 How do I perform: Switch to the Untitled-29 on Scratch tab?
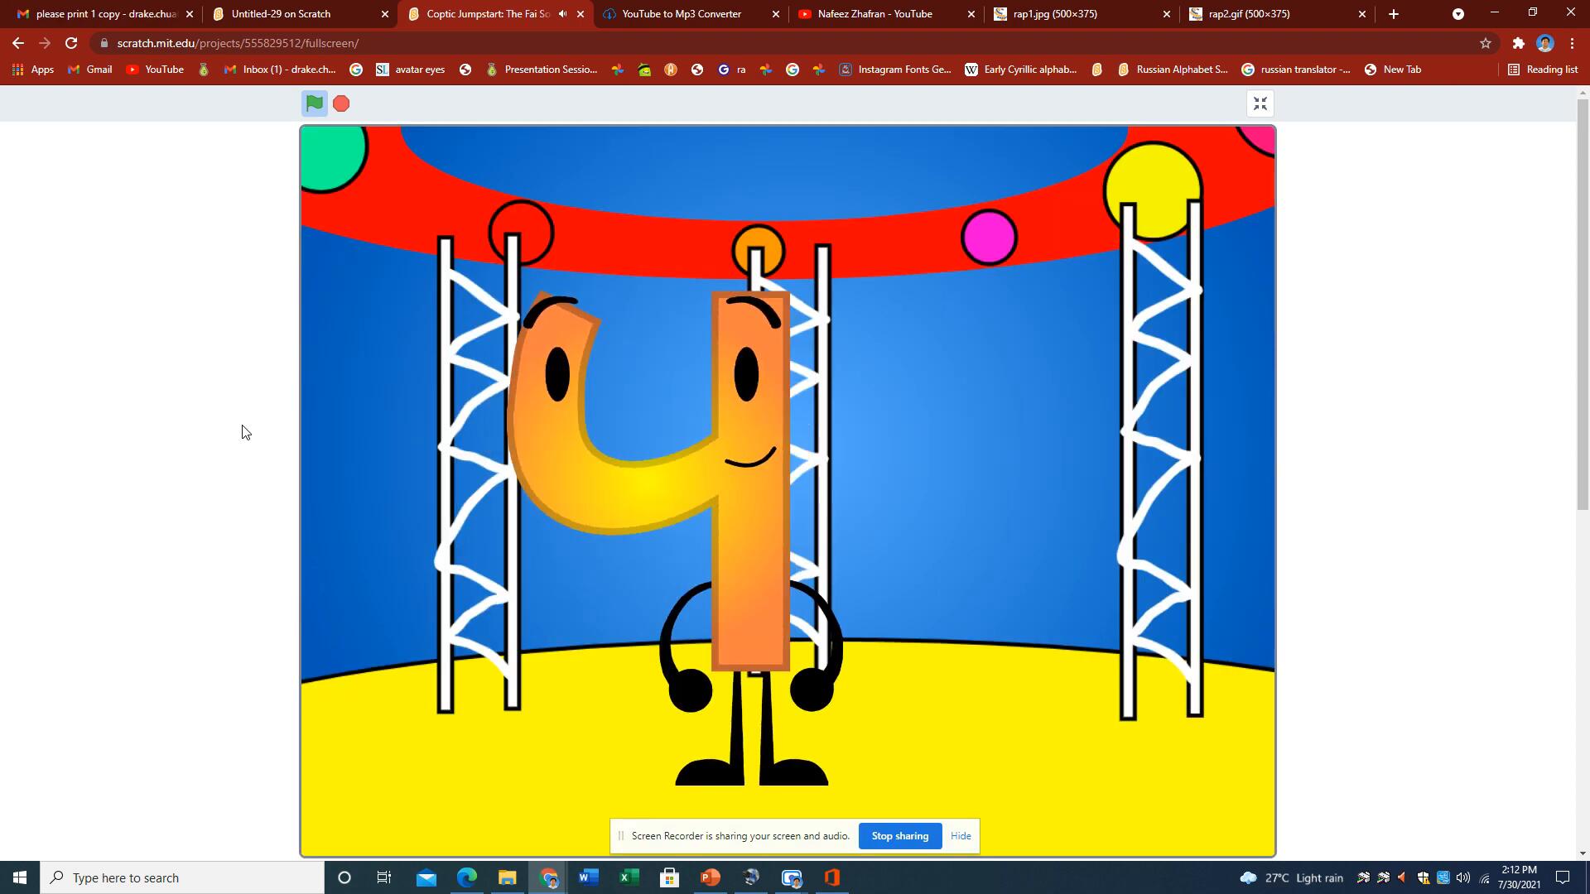(282, 14)
